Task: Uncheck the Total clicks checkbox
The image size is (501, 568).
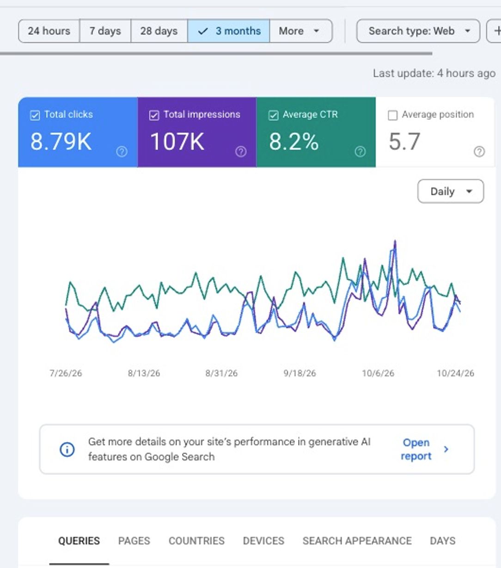Action: tap(35, 115)
